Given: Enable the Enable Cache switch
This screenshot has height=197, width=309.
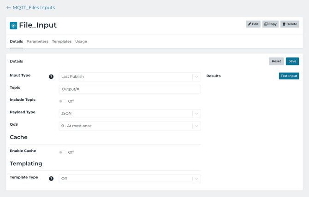Looking at the screenshot, I should (62, 152).
